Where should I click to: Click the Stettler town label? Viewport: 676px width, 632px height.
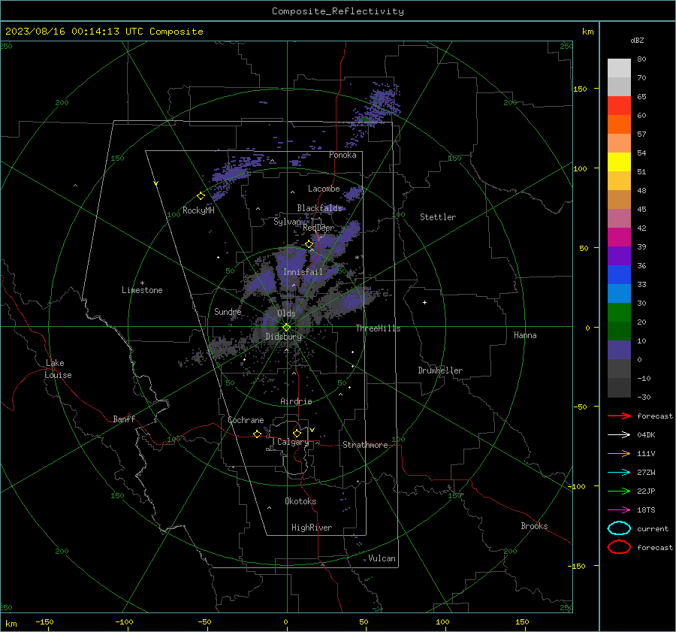point(438,217)
